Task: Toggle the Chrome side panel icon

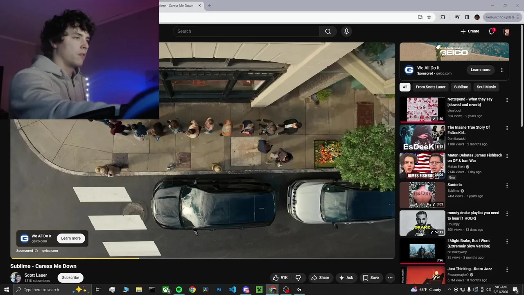Action: pyautogui.click(x=467, y=17)
